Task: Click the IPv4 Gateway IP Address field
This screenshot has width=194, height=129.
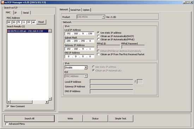Action: pos(79,49)
